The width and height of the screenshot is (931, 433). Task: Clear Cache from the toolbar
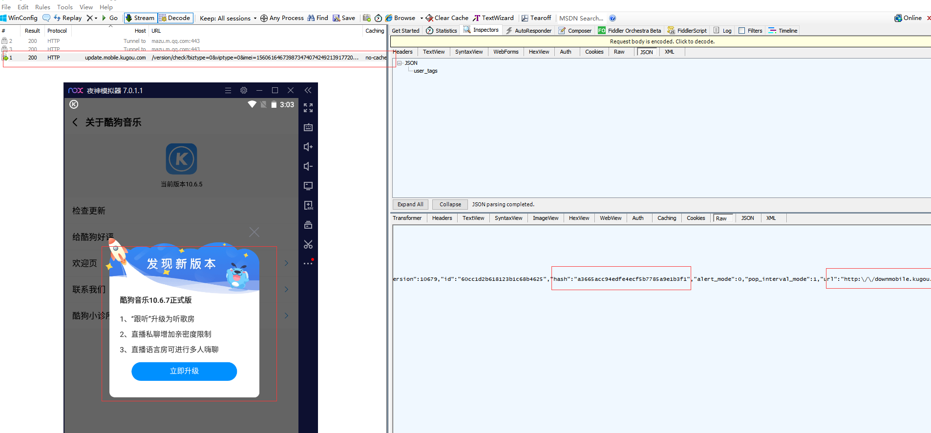pyautogui.click(x=447, y=18)
